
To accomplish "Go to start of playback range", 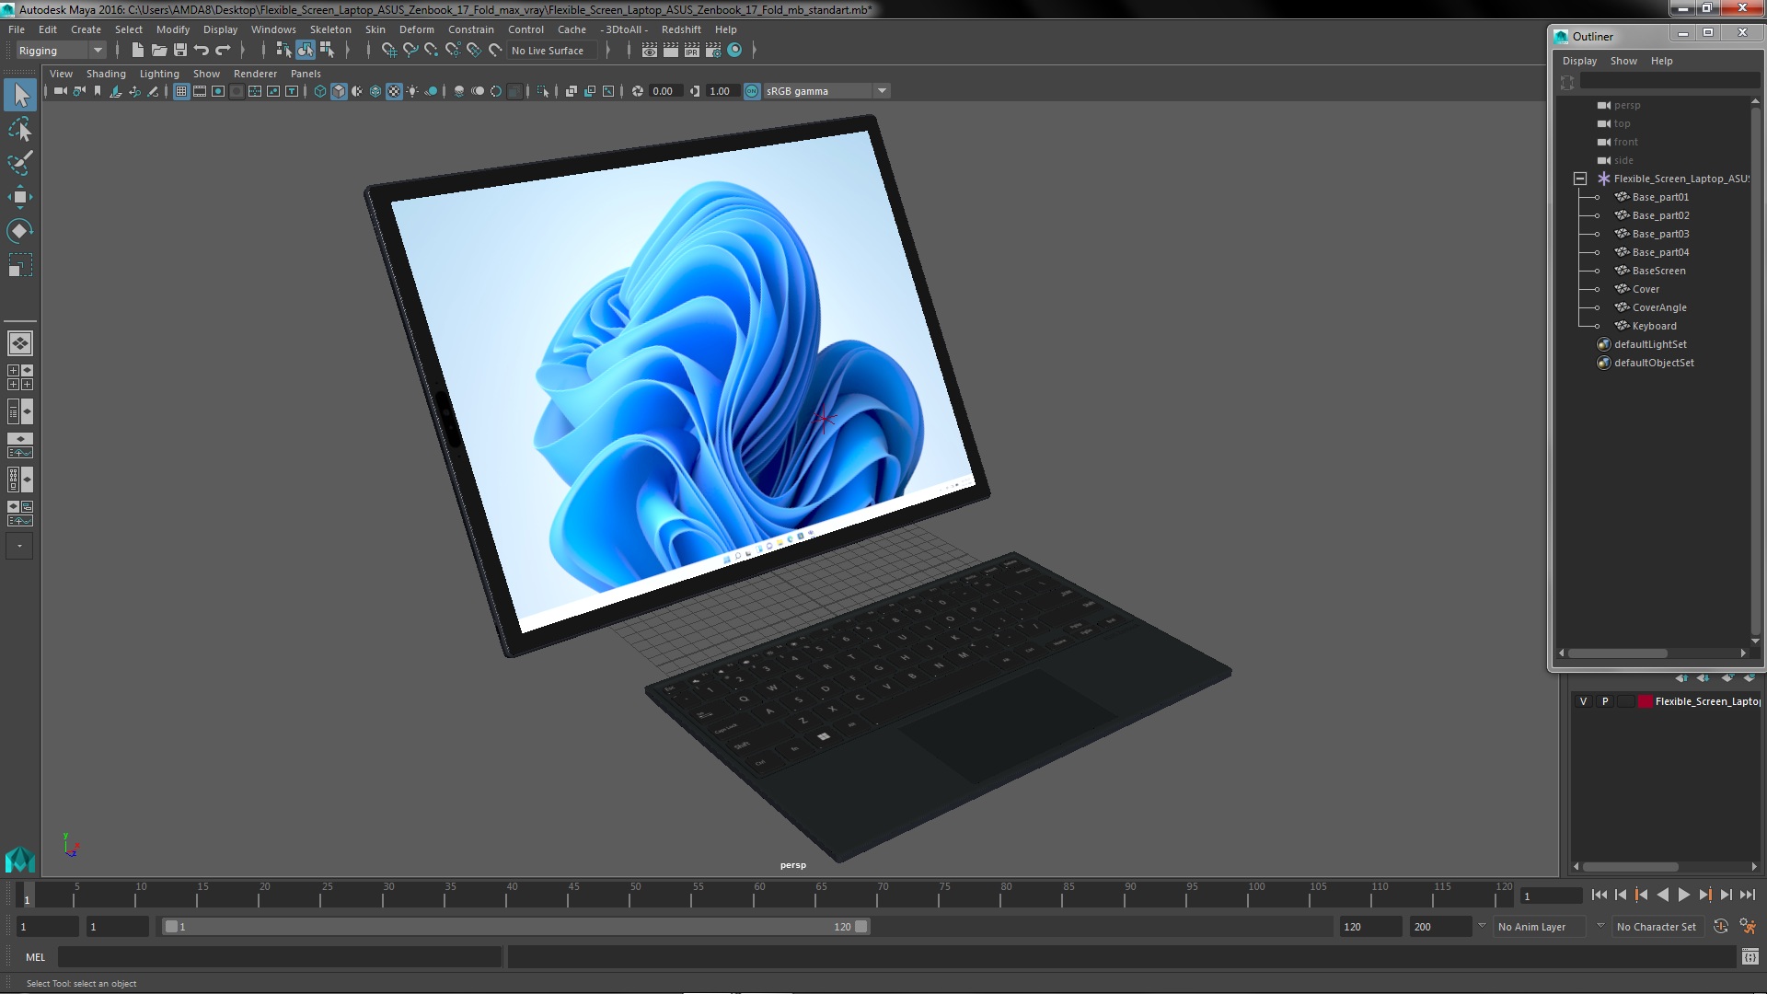I will pos(1599,895).
